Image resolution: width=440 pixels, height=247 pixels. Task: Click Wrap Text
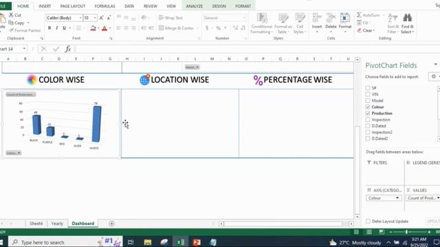pos(170,18)
